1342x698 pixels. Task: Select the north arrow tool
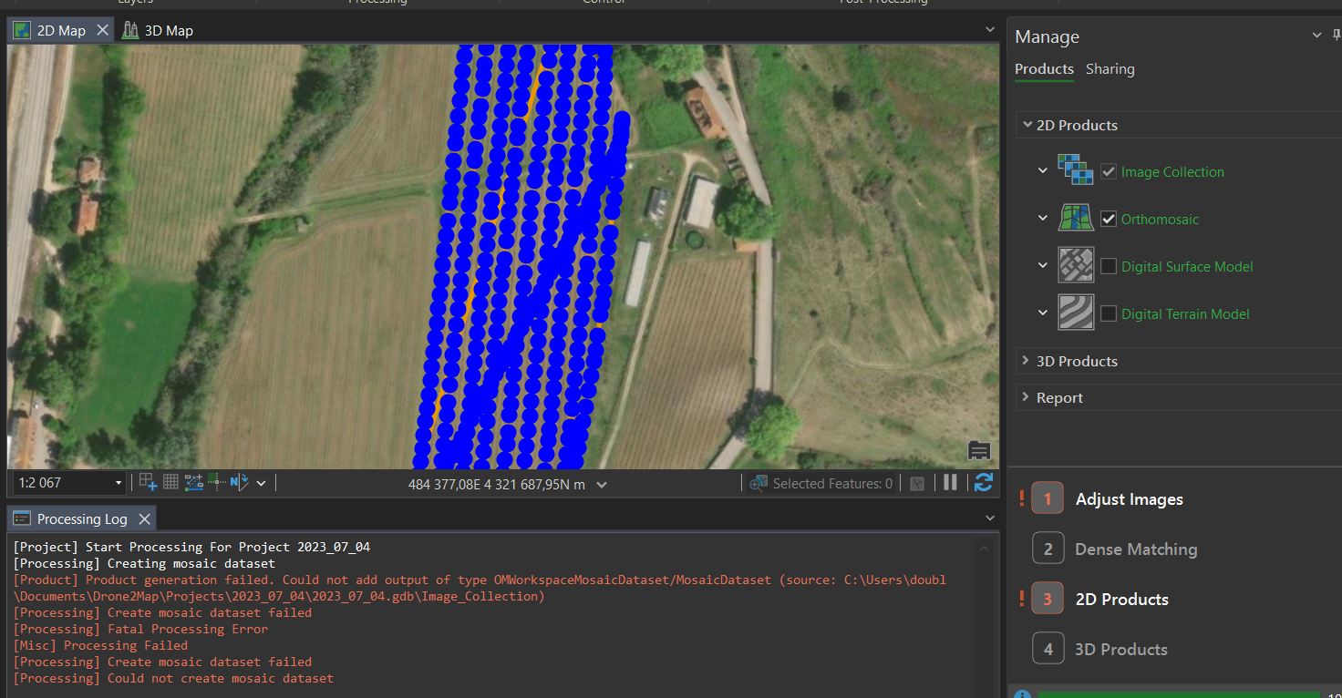(x=239, y=482)
